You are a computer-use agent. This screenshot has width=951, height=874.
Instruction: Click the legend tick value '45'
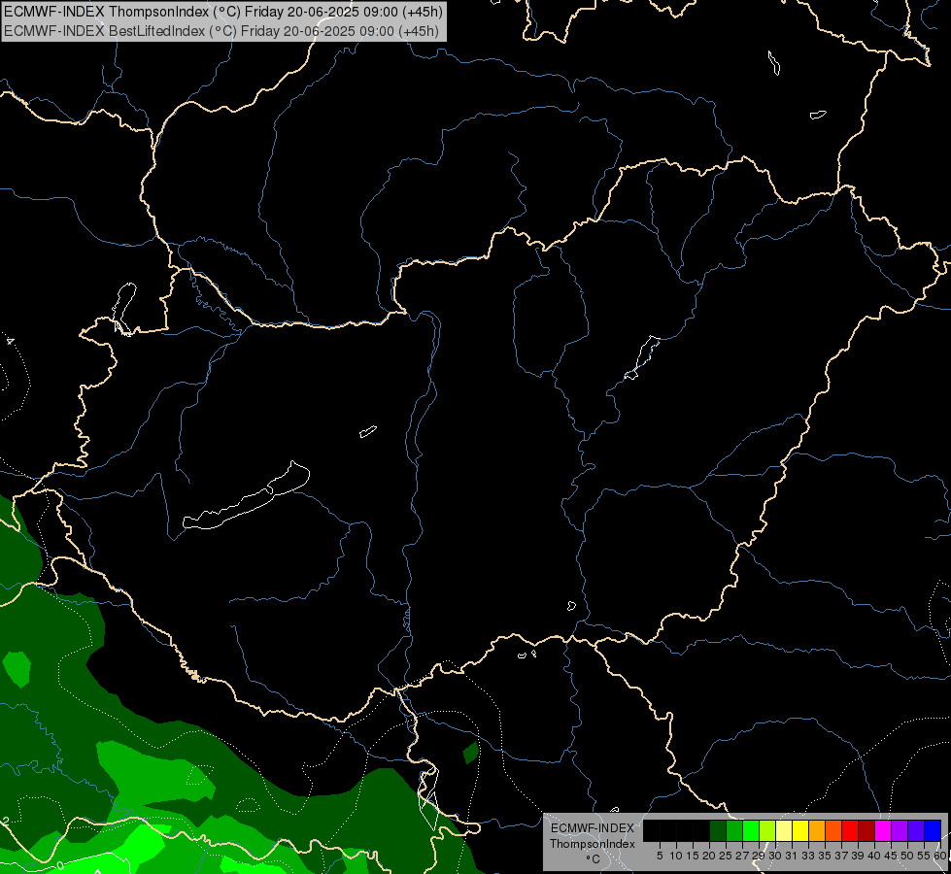[x=891, y=856]
